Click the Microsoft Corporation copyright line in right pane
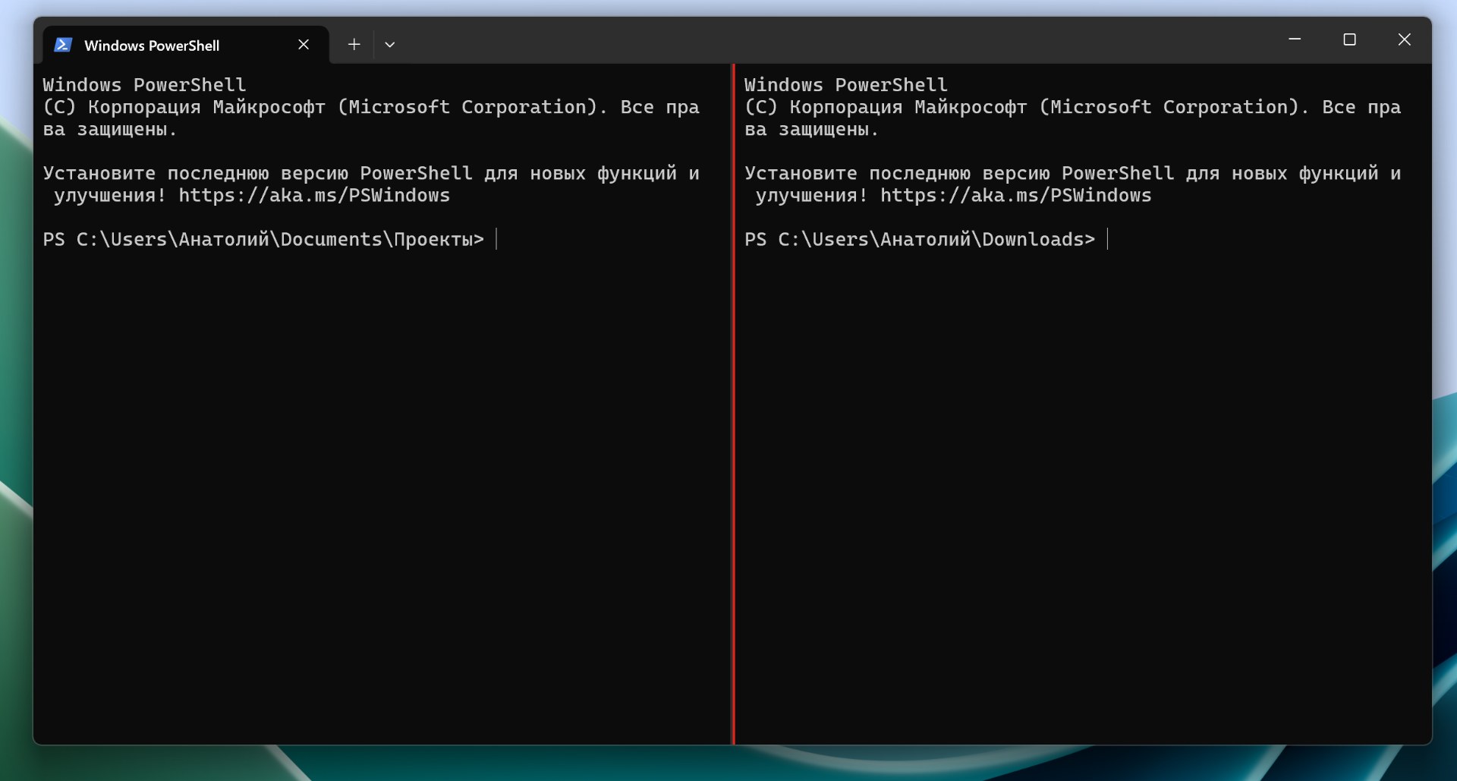 click(1072, 108)
